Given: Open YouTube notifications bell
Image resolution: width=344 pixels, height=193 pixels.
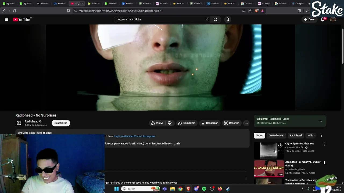Looking at the screenshot, I should point(323,19).
